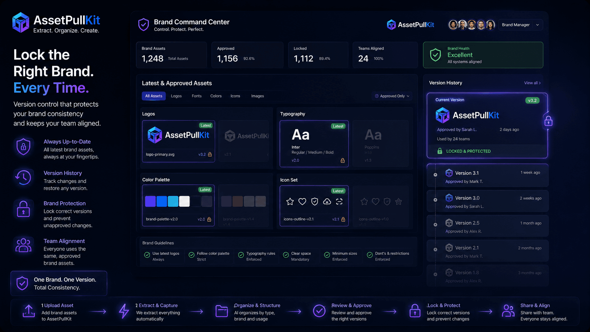This screenshot has height=332, width=590.
Task: Click the Extract & Capture lightning icon
Action: [124, 311]
